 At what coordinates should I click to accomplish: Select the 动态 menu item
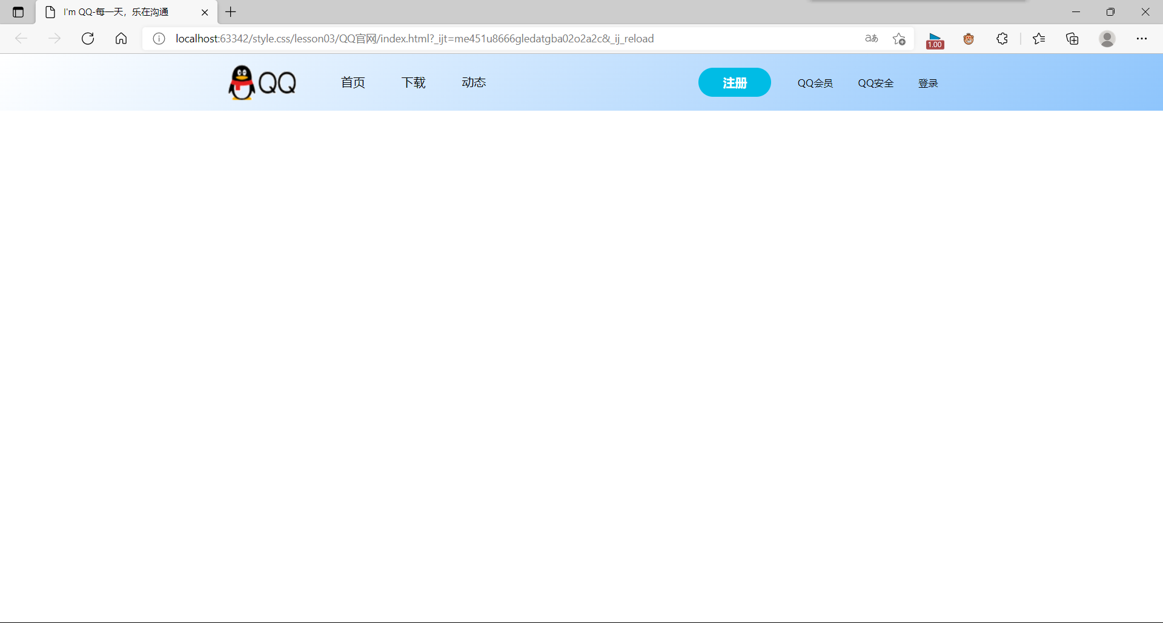(x=474, y=82)
